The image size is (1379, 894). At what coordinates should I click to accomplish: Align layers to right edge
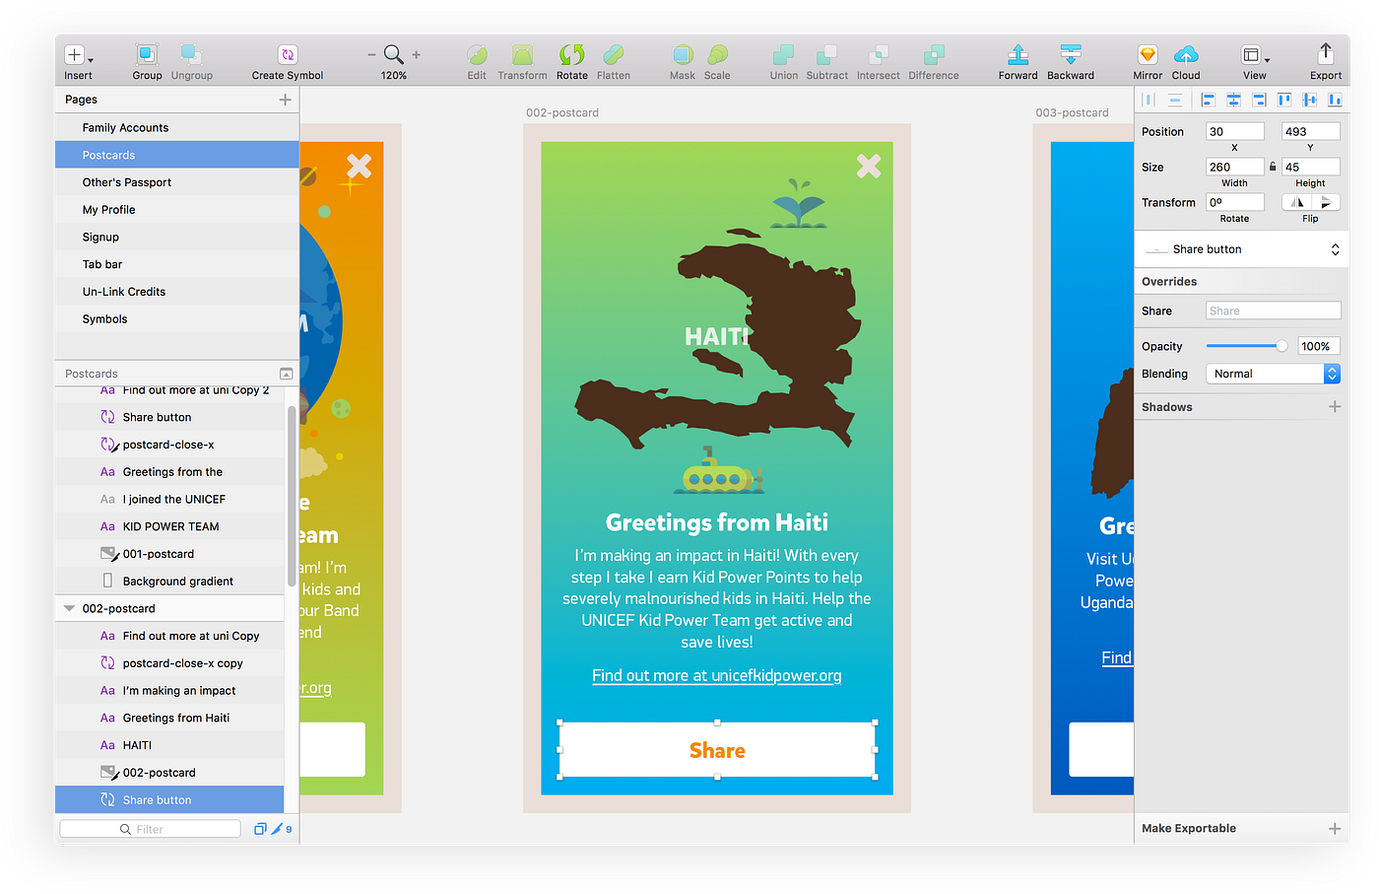[x=1259, y=100]
